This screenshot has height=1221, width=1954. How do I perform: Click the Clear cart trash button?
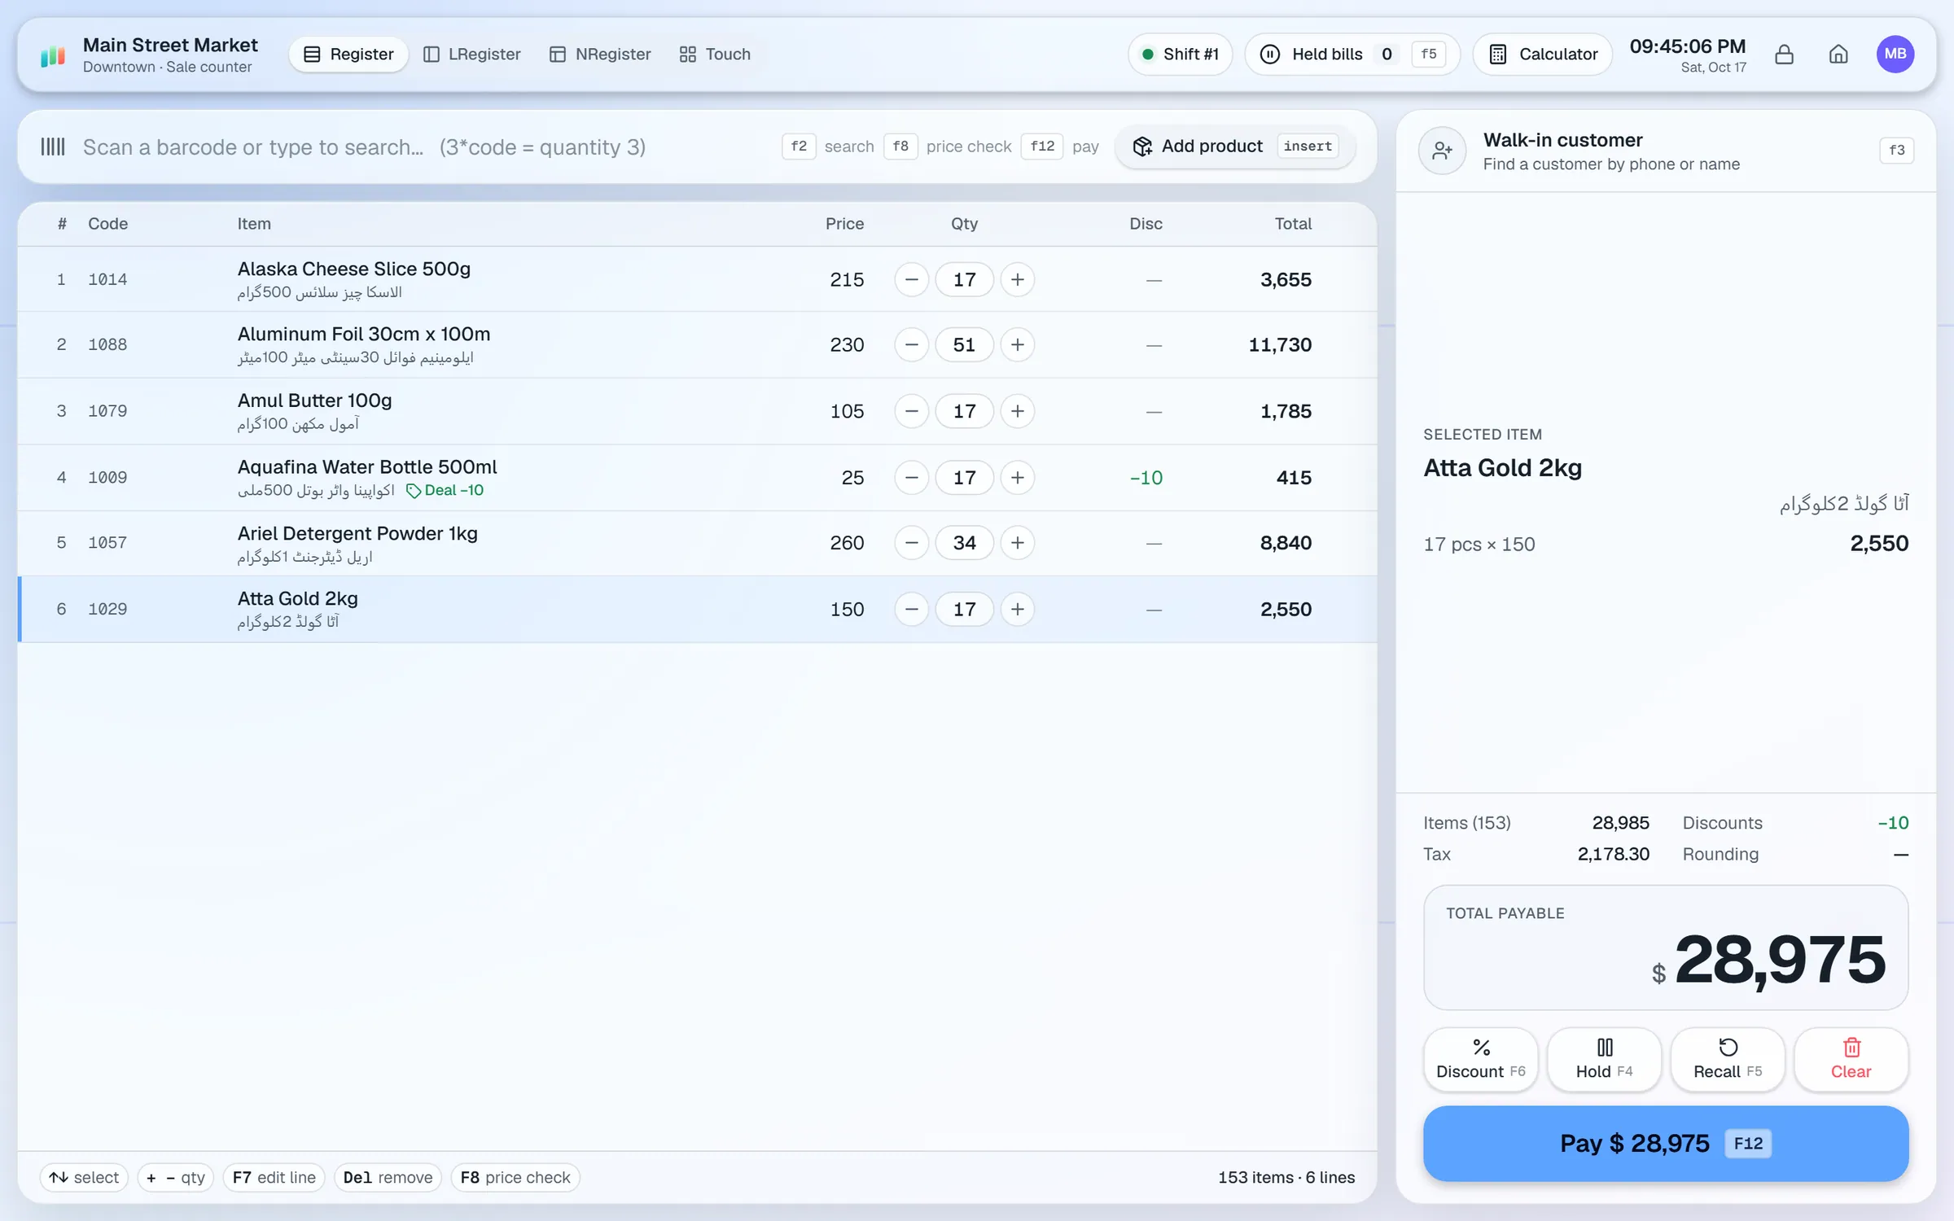[x=1851, y=1059]
